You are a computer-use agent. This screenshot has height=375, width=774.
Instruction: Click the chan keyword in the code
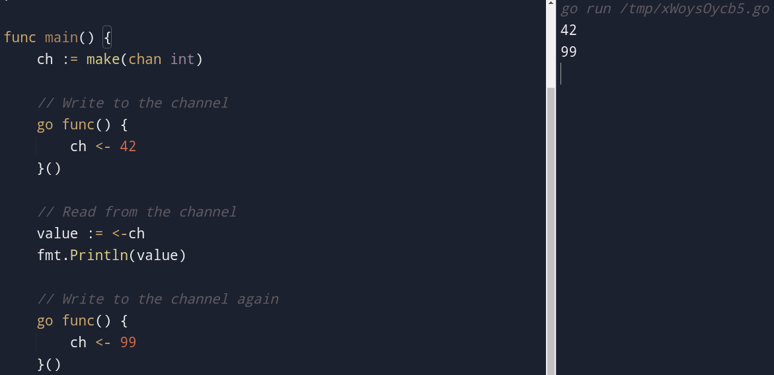(145, 59)
